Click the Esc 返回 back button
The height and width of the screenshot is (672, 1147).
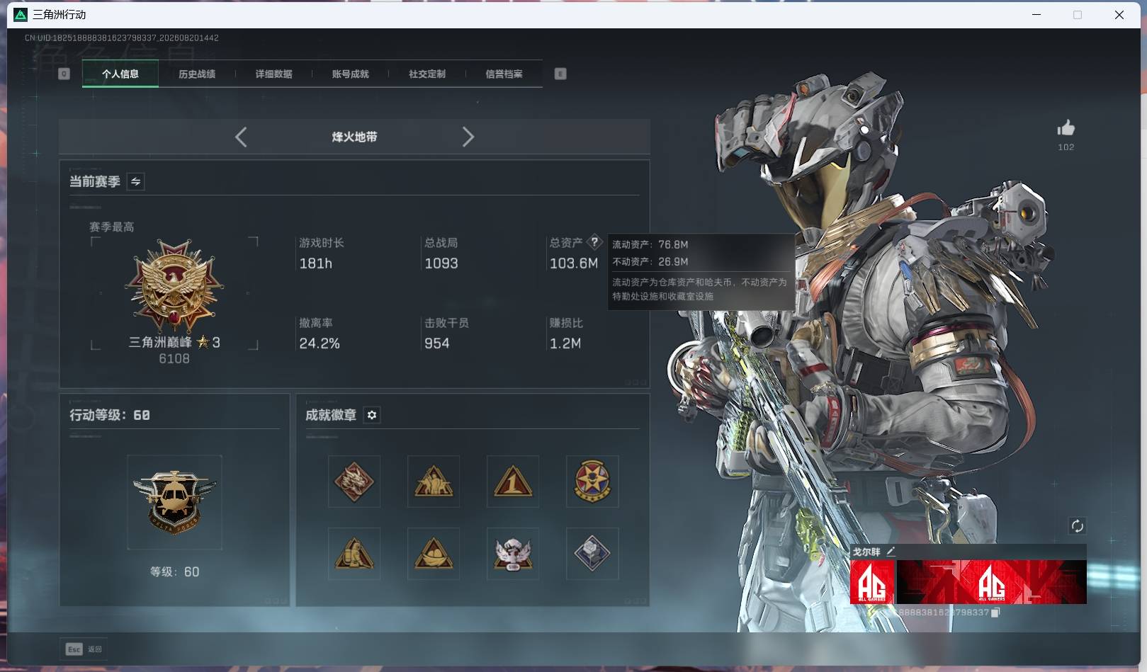(x=84, y=649)
